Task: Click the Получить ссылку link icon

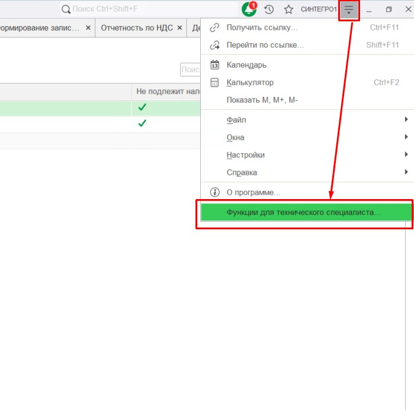Action: [x=215, y=28]
